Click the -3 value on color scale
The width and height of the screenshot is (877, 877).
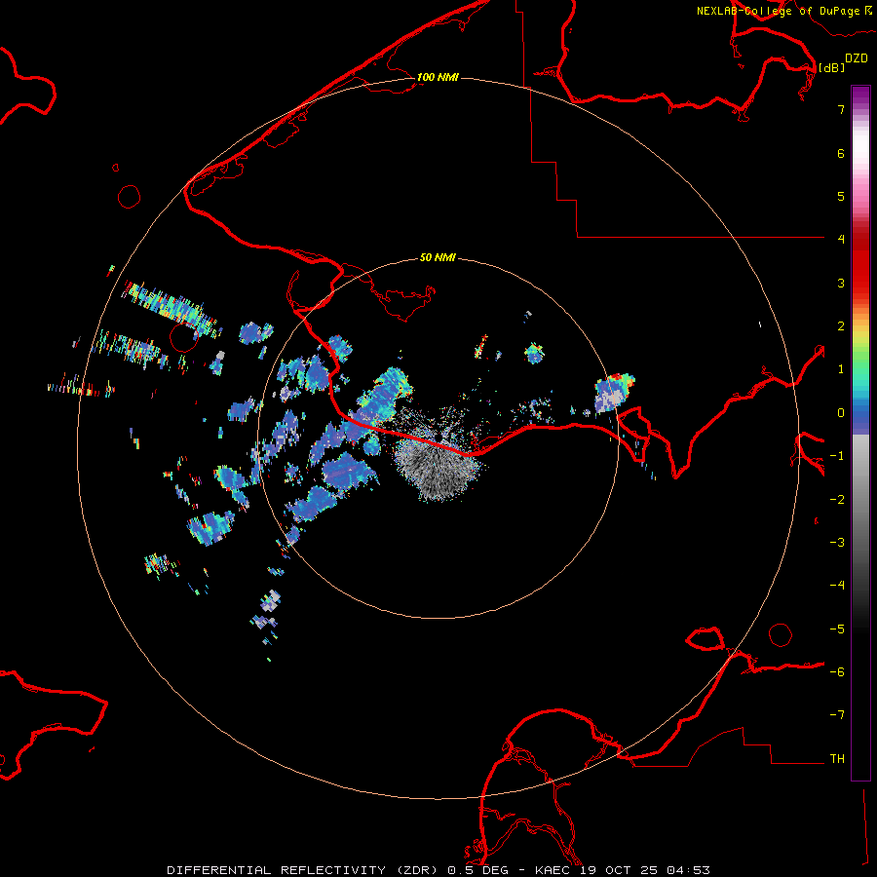pyautogui.click(x=837, y=543)
